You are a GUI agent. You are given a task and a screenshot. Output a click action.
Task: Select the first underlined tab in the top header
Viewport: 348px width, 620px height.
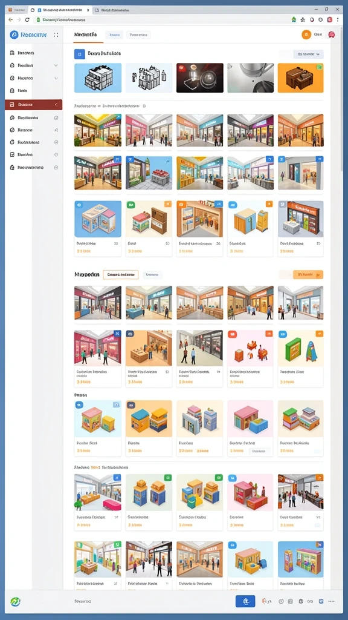(88, 35)
